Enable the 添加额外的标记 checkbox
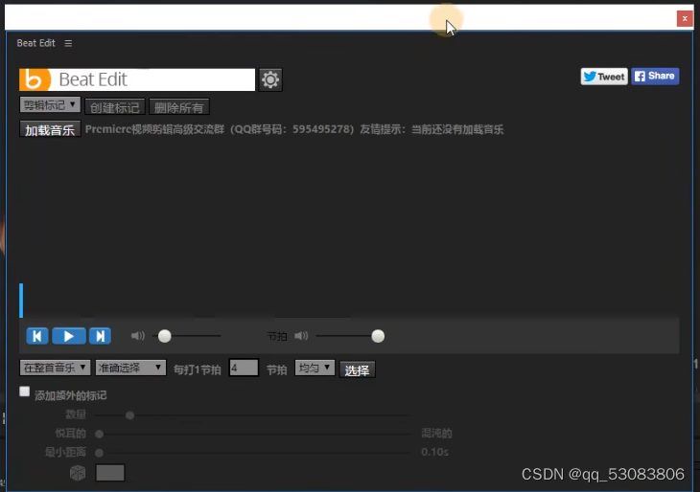Image resolution: width=700 pixels, height=492 pixels. [25, 391]
